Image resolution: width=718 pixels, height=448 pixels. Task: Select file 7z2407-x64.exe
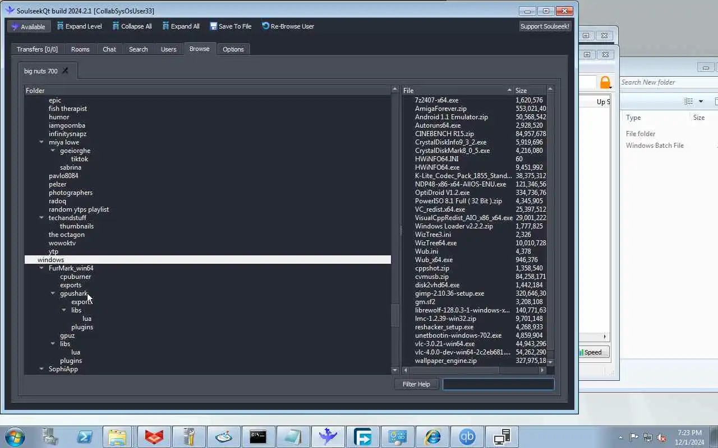pyautogui.click(x=436, y=100)
